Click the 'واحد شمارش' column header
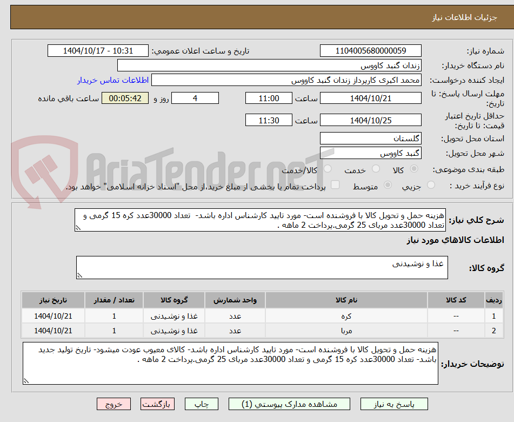514x422 pixels. [x=235, y=300]
